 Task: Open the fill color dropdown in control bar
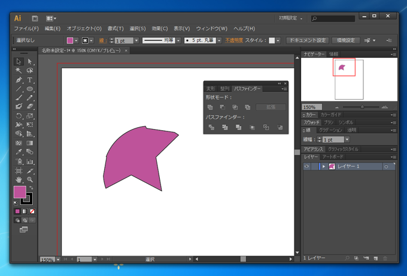77,41
